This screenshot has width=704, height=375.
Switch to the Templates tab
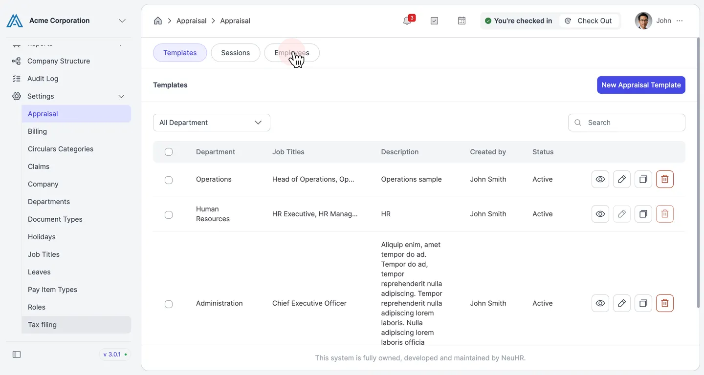tap(180, 53)
